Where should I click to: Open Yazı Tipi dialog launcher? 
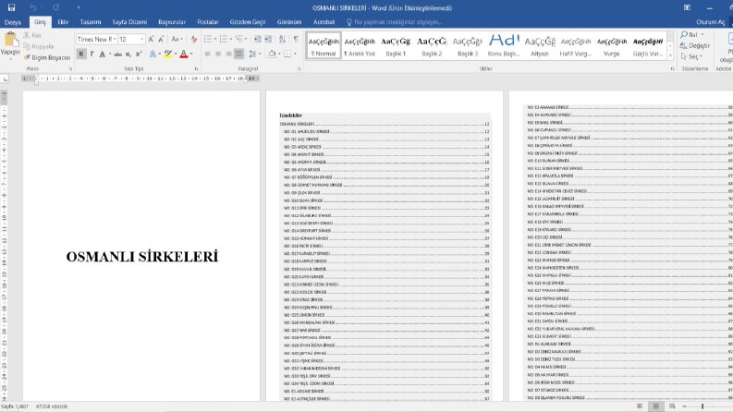[x=196, y=68]
